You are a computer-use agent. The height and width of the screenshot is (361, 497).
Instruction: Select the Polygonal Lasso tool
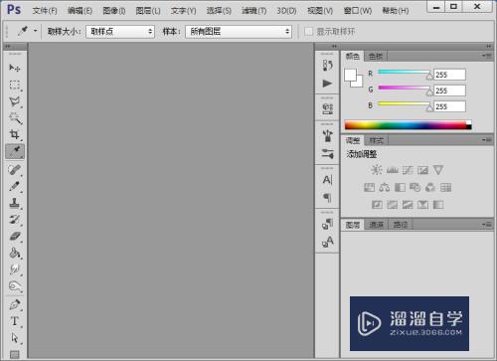click(x=15, y=101)
